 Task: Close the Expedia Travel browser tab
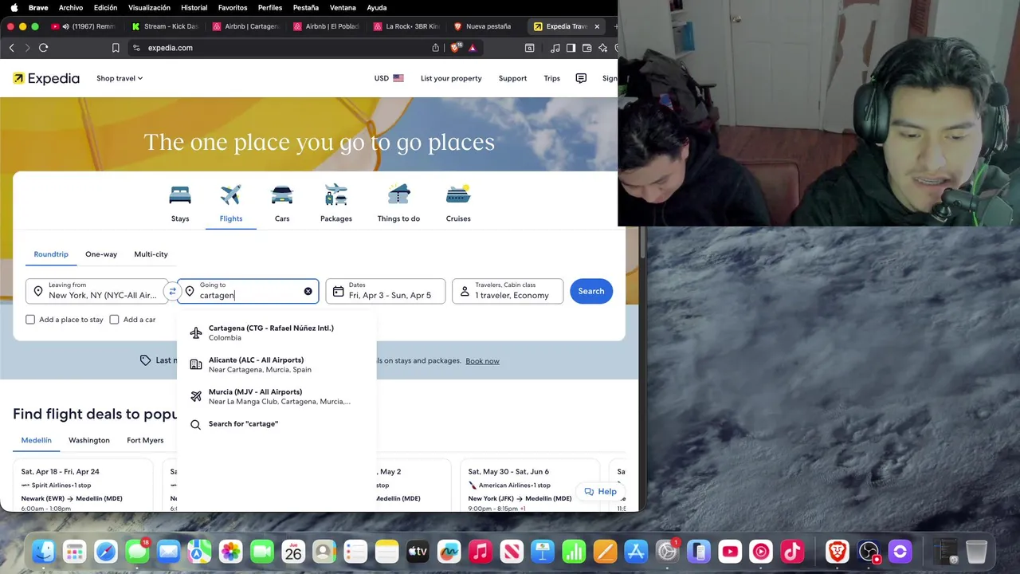click(x=597, y=26)
